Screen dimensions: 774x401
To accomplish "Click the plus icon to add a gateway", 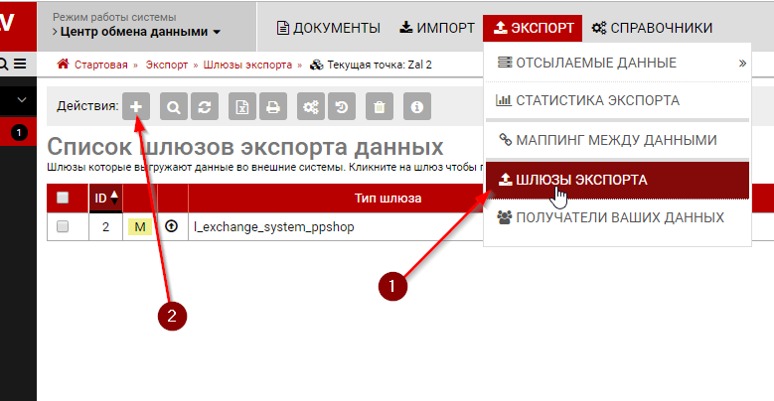I will [137, 106].
